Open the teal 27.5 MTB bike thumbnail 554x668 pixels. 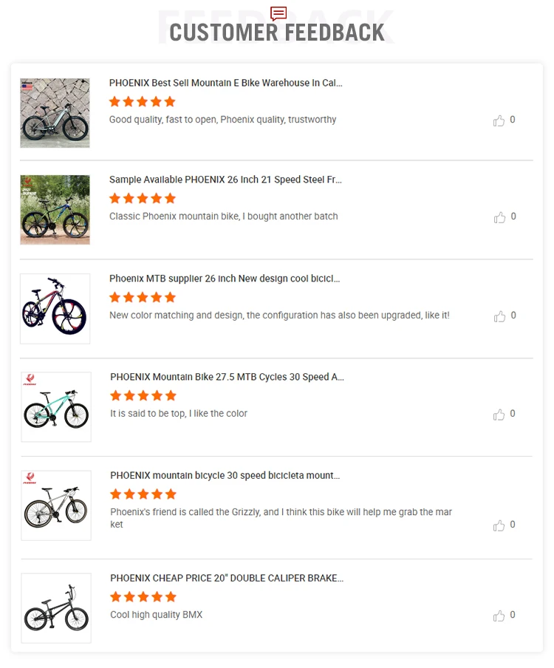point(56,407)
